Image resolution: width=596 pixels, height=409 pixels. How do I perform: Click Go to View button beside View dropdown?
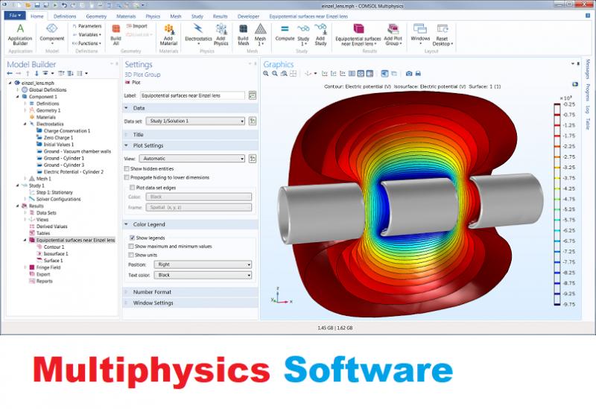tap(252, 159)
